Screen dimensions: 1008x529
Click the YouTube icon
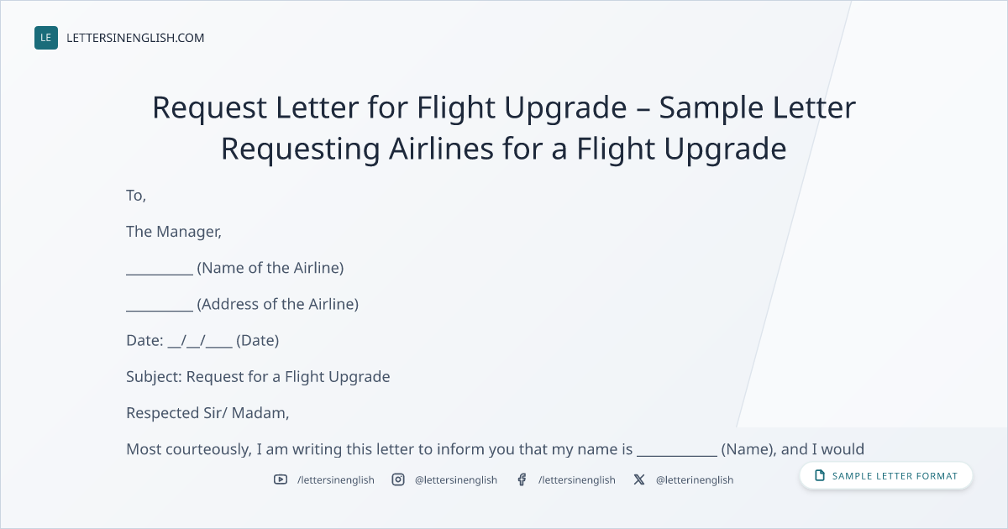pyautogui.click(x=281, y=479)
